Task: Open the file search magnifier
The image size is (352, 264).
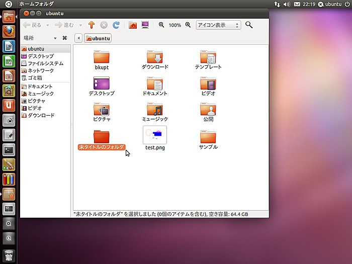Action: 249,25
